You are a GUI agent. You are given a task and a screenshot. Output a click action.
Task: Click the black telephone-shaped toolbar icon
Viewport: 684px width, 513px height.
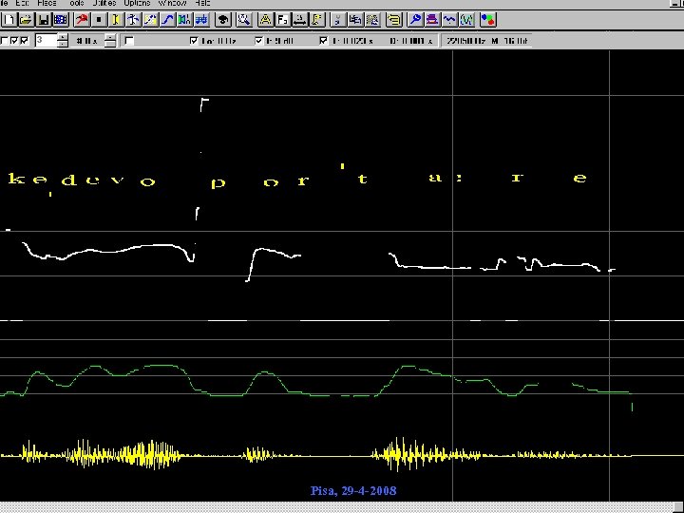point(223,20)
